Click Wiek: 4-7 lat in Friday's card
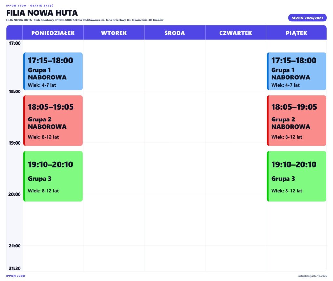This screenshot has width=333, height=281. (286, 85)
